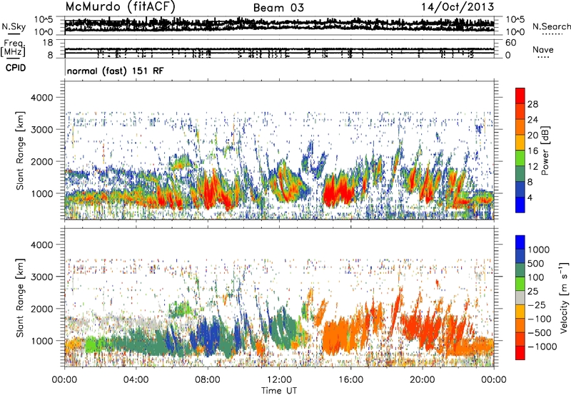Click 'Slant Range [km]' label of velocity panel
This screenshot has width=571, height=395.
[20, 298]
